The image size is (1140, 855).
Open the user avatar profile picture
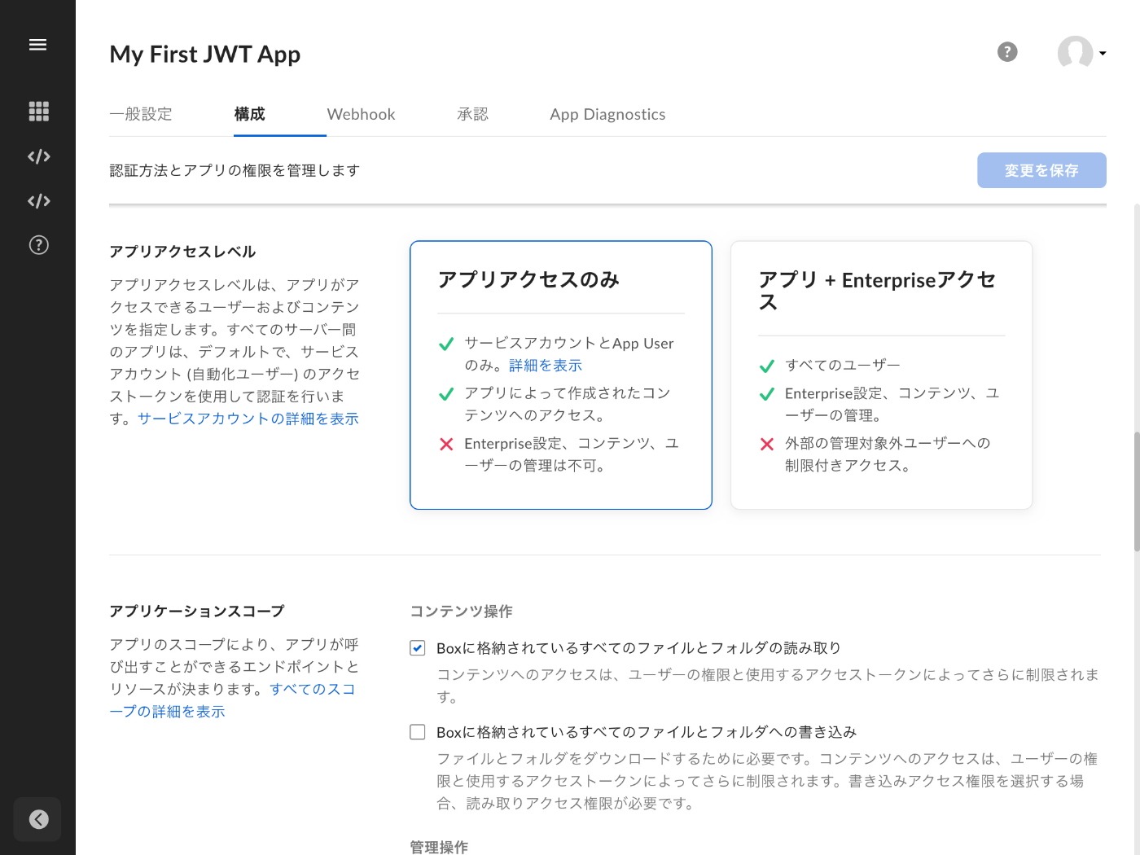[1075, 52]
